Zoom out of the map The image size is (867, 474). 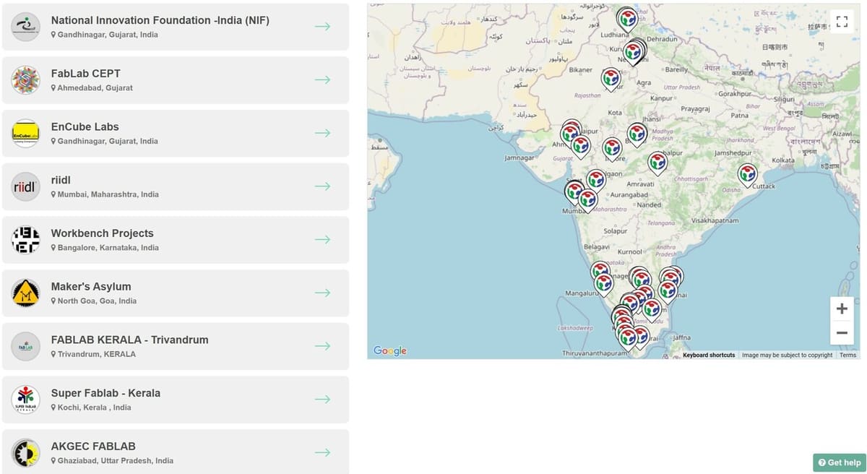coord(842,333)
